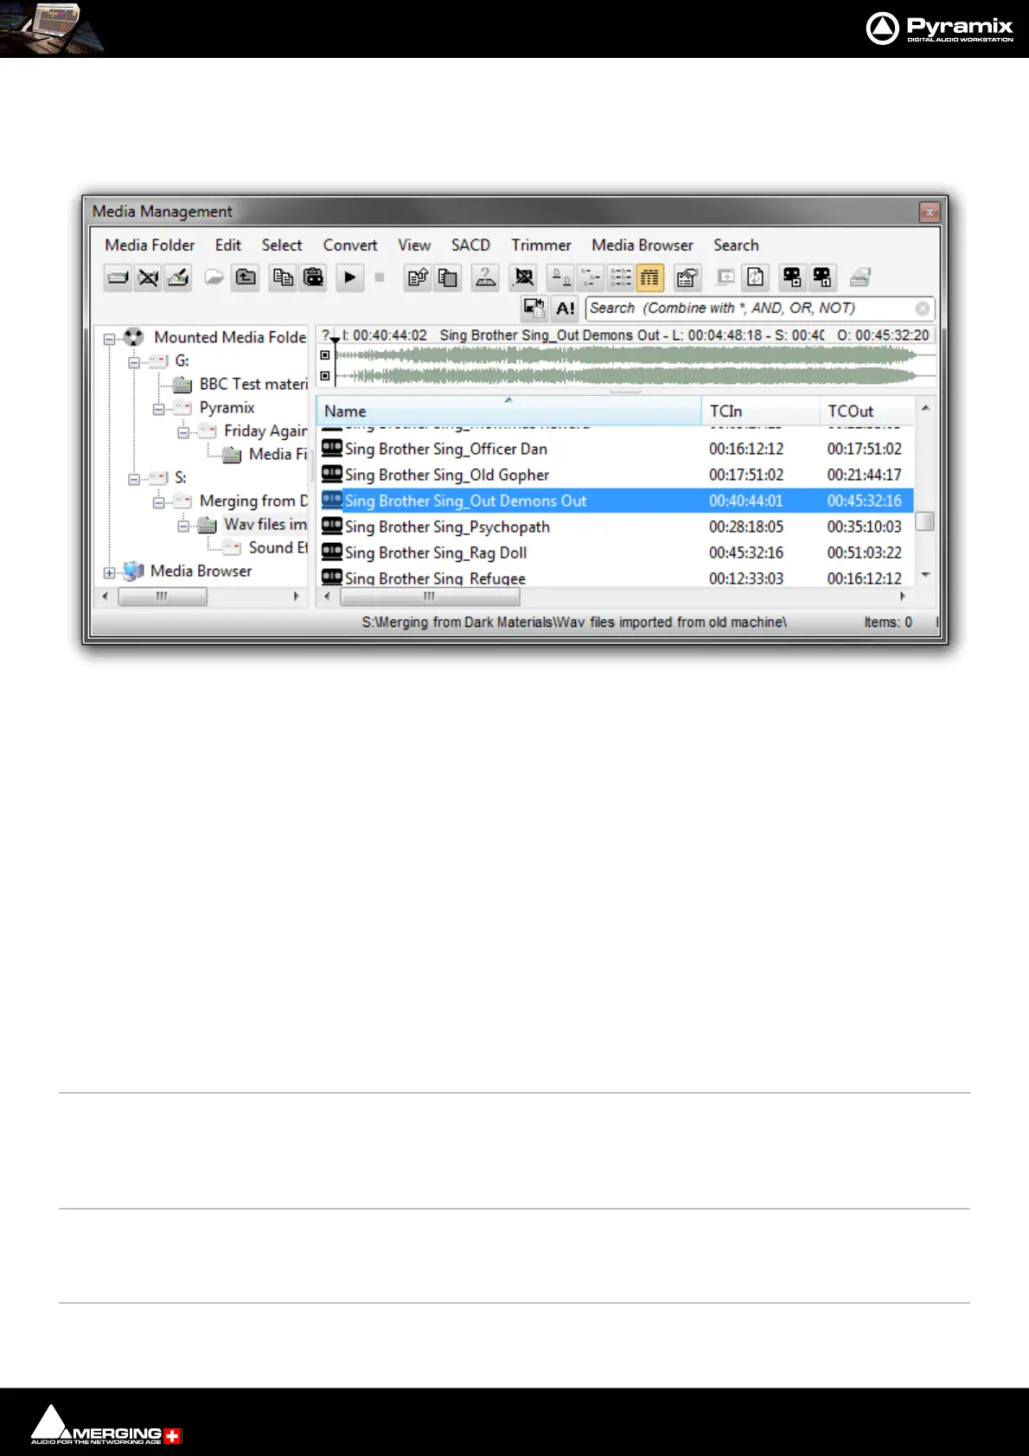Click the greyed Stop square button
This screenshot has height=1456, width=1029.
click(x=379, y=278)
